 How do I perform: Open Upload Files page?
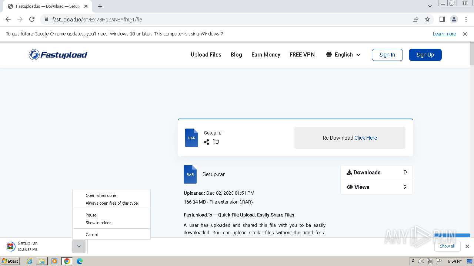(206, 55)
